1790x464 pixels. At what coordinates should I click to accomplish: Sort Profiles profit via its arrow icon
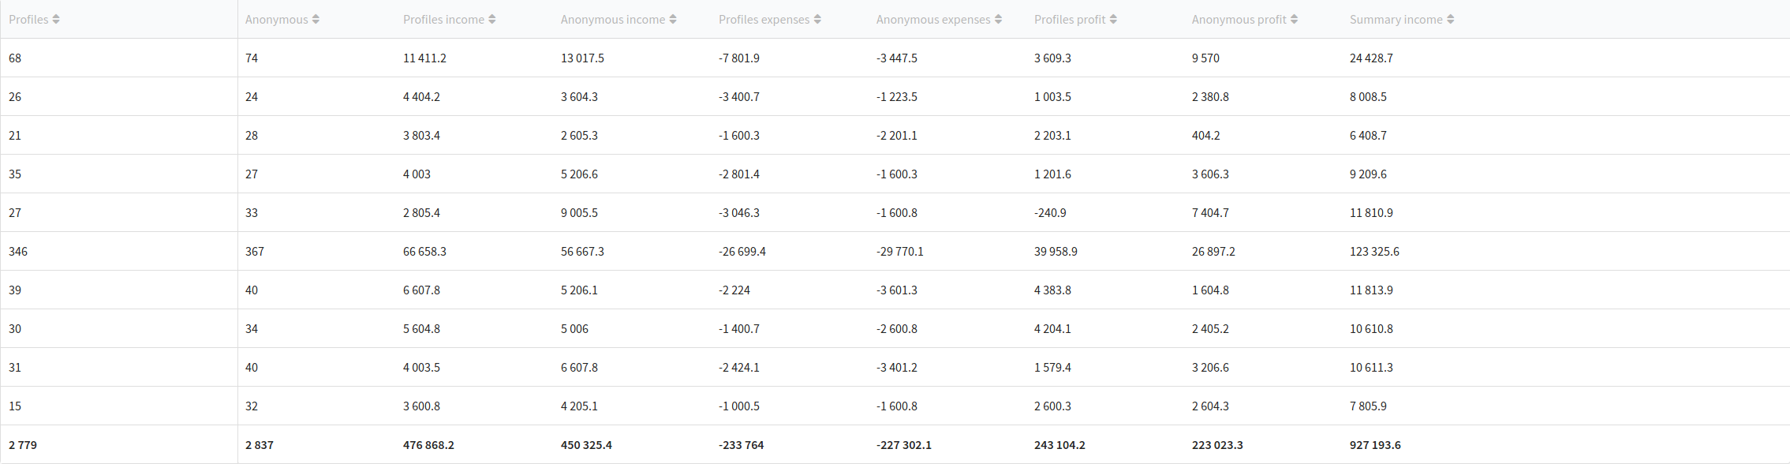1113,20
